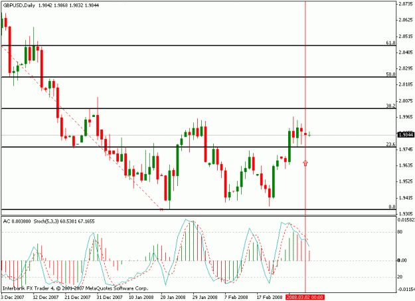The image size is (415, 301).
Task: Click the 1.9525 price axis label
Action: click(406, 182)
